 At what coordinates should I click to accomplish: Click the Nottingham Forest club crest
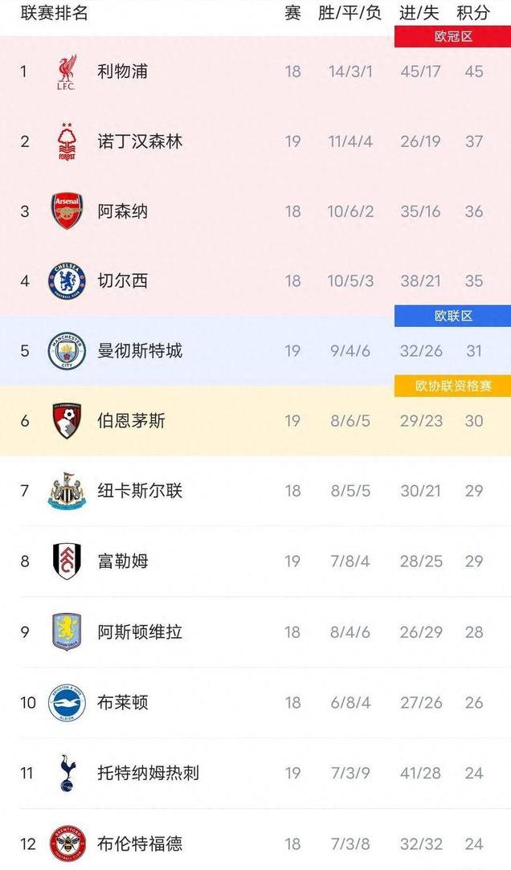pyautogui.click(x=67, y=141)
